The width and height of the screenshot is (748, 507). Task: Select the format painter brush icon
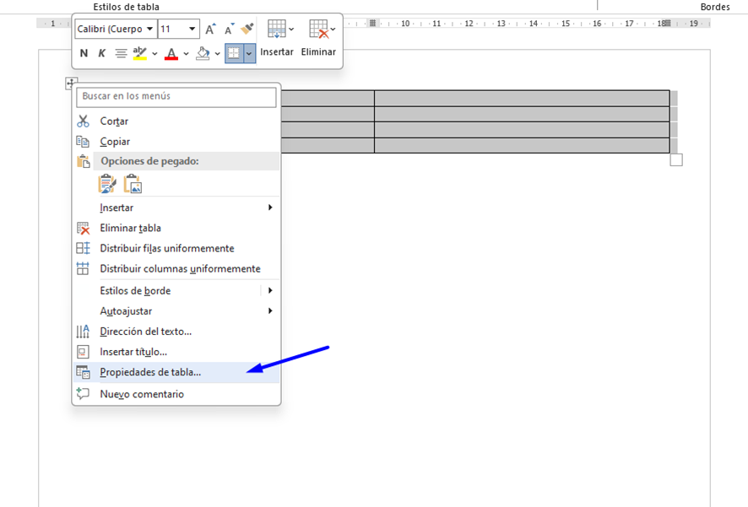click(x=247, y=30)
